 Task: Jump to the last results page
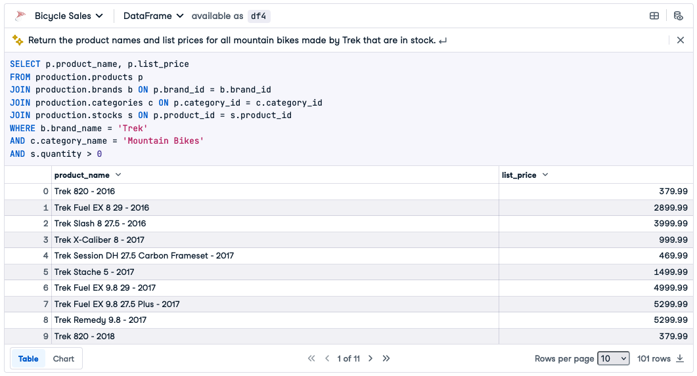[x=386, y=358]
